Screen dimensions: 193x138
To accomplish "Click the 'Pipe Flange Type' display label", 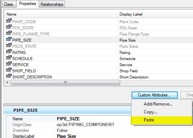I will 134,34.
